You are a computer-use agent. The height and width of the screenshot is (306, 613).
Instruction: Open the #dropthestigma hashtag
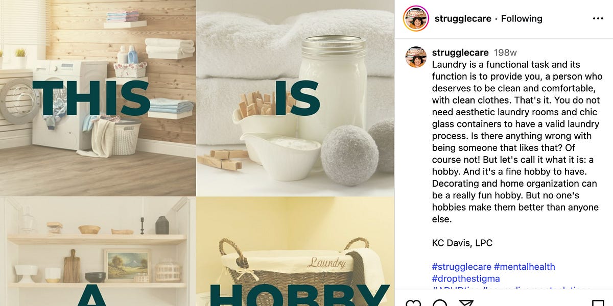click(x=466, y=279)
